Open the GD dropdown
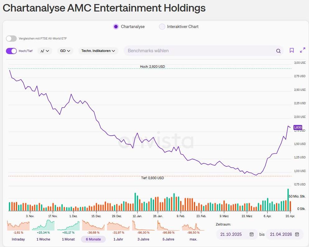This screenshot has width=309, height=247. (x=65, y=51)
